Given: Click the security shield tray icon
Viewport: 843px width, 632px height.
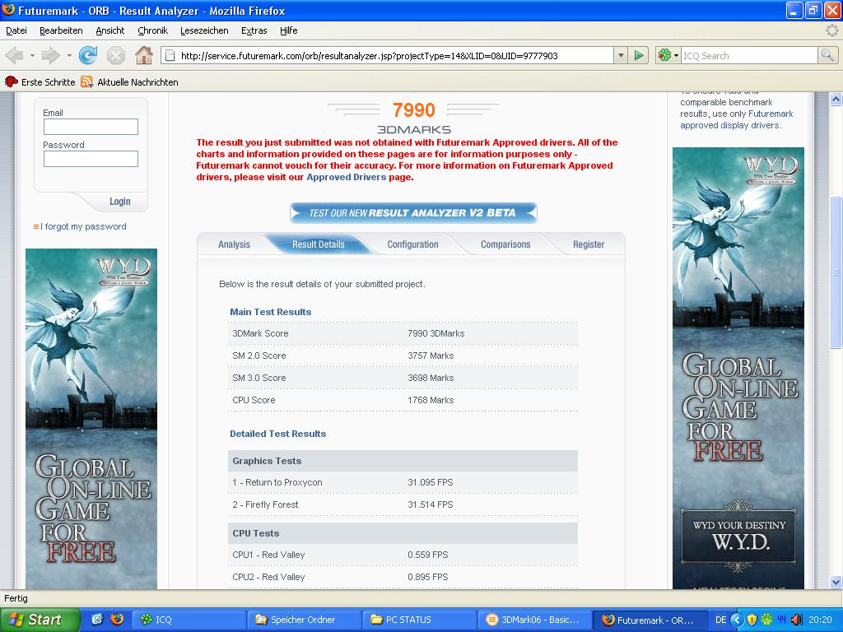Looking at the screenshot, I should (752, 620).
